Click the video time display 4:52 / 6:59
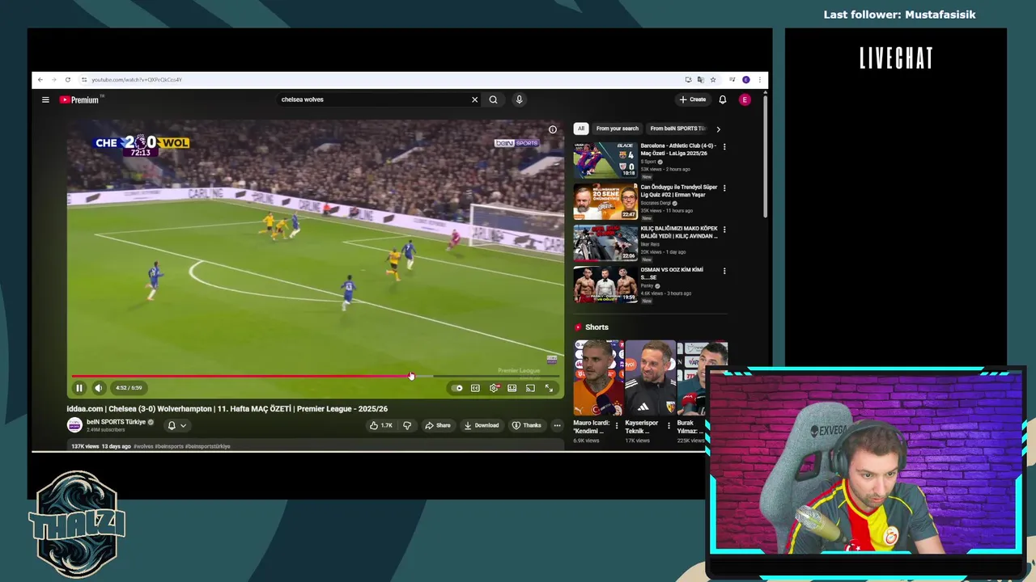The image size is (1036, 582). tap(129, 388)
